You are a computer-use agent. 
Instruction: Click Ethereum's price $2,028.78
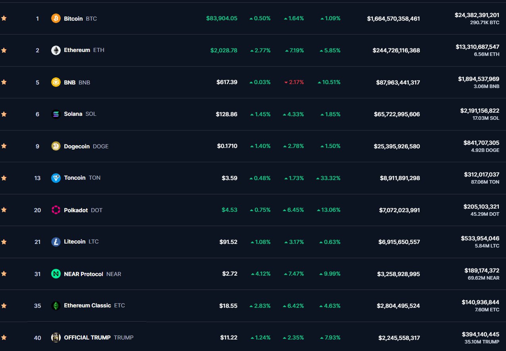tap(224, 50)
